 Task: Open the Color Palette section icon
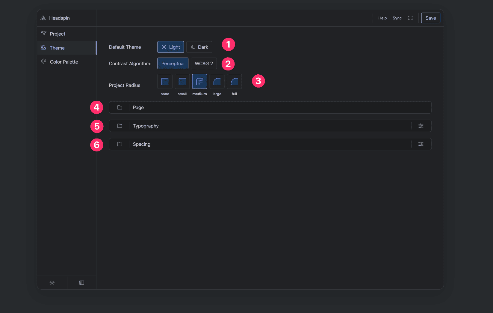pos(44,62)
